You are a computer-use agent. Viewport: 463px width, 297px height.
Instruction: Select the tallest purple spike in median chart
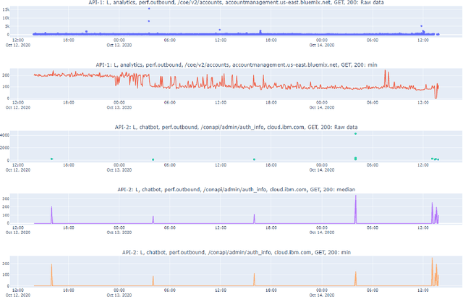pos(355,197)
